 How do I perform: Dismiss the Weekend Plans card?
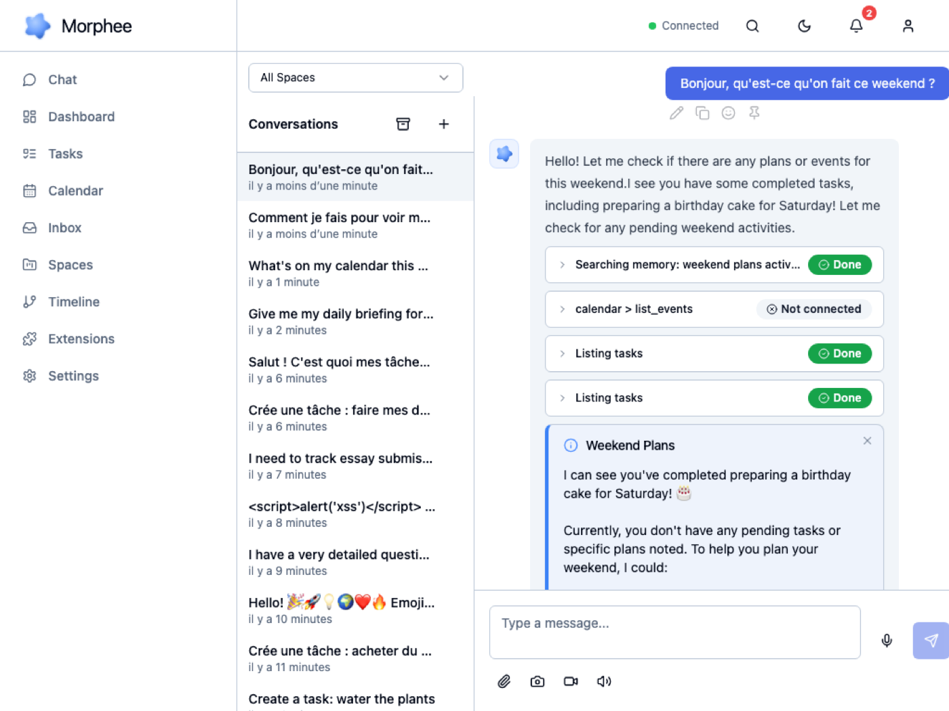pyautogui.click(x=867, y=441)
